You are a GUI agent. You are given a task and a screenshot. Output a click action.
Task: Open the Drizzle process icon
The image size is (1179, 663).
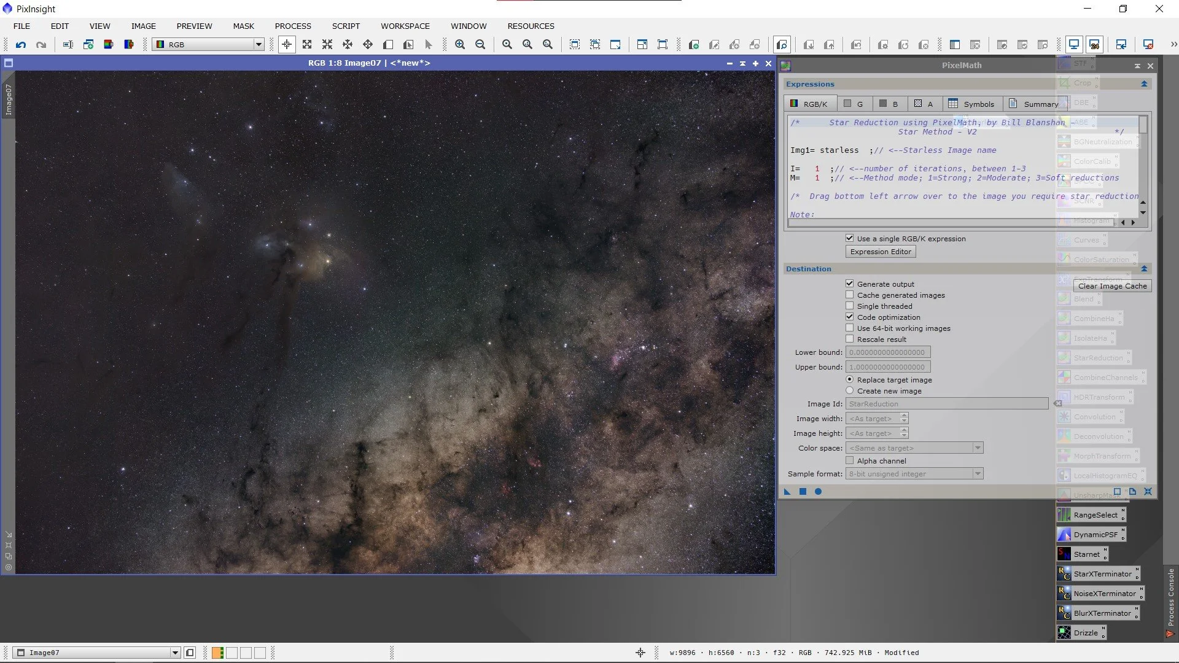pyautogui.click(x=1081, y=633)
